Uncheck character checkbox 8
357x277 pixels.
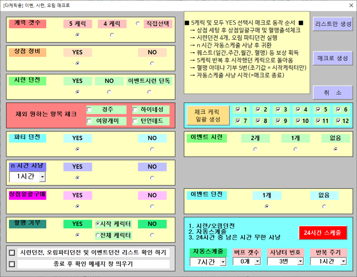pos(258,121)
